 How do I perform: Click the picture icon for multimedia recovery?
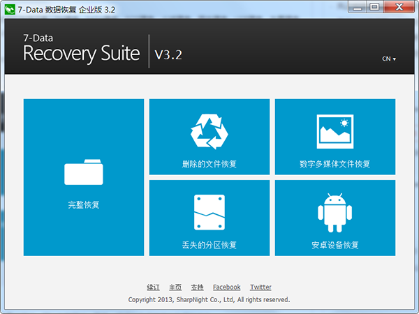coord(335,131)
